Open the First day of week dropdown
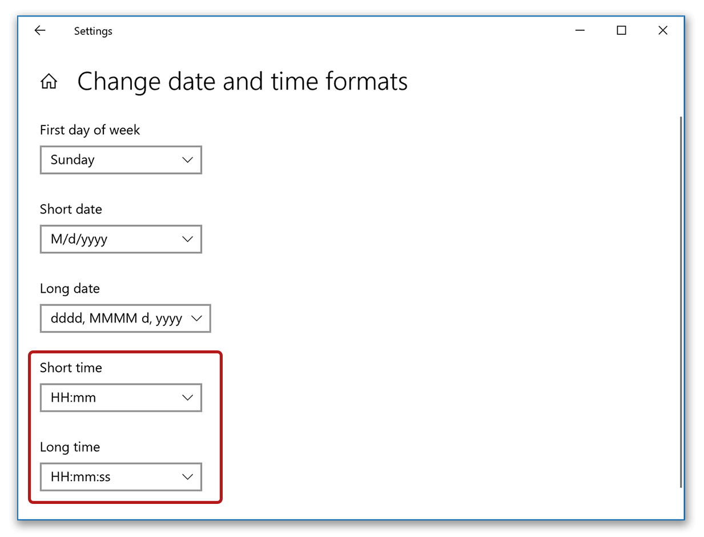 tap(121, 160)
